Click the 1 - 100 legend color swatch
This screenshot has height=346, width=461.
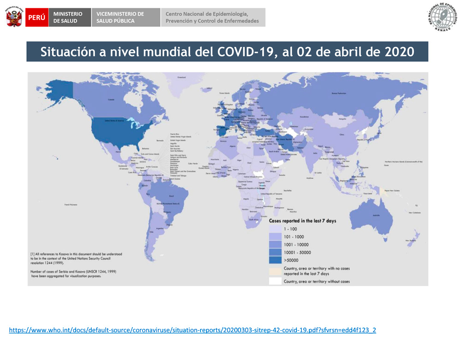[275, 229]
